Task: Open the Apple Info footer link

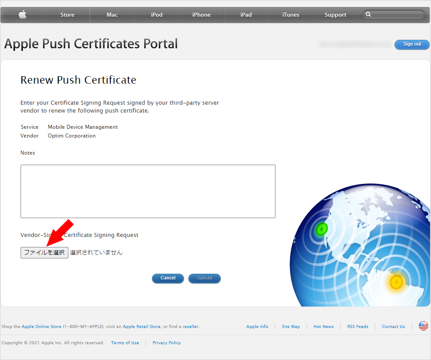Action: tap(257, 326)
